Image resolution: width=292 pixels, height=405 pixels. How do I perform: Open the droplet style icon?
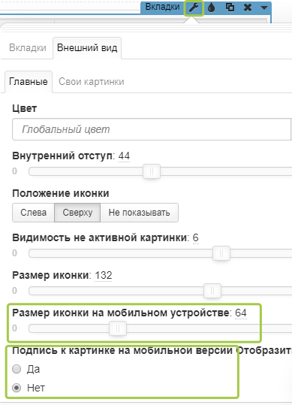[x=212, y=8]
